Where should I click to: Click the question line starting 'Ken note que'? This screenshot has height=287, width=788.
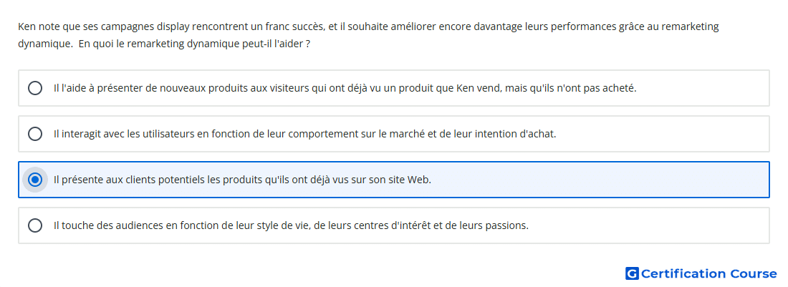(x=368, y=26)
